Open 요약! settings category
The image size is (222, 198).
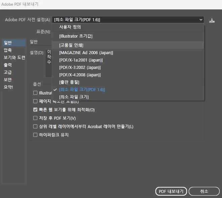14,87
